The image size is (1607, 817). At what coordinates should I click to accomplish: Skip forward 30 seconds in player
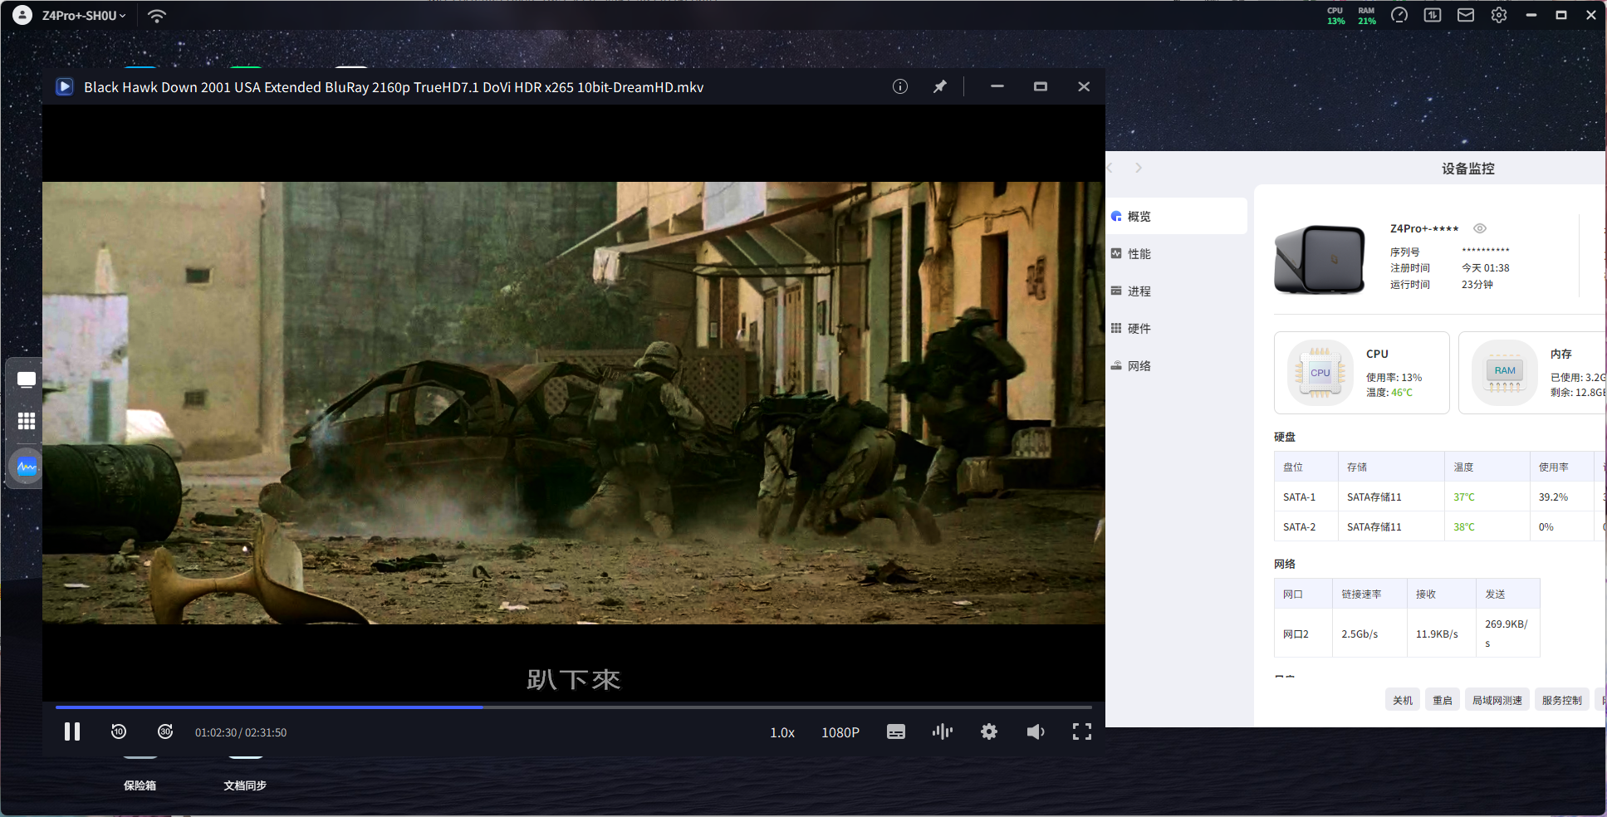pos(165,731)
